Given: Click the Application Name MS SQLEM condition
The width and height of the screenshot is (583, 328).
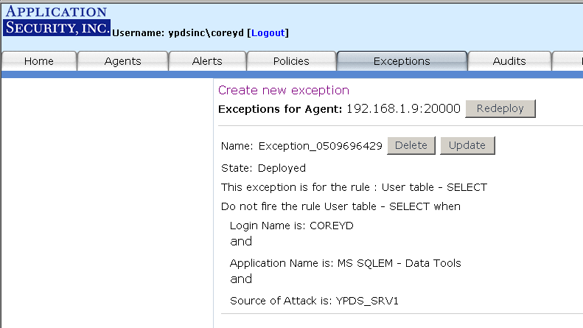Looking at the screenshot, I should click(345, 263).
